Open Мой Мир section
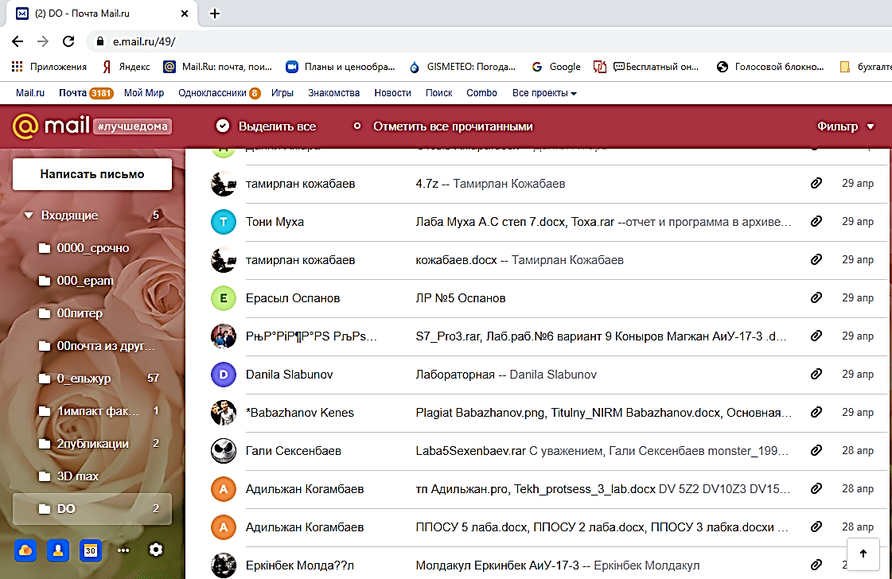The image size is (892, 579). (x=144, y=93)
